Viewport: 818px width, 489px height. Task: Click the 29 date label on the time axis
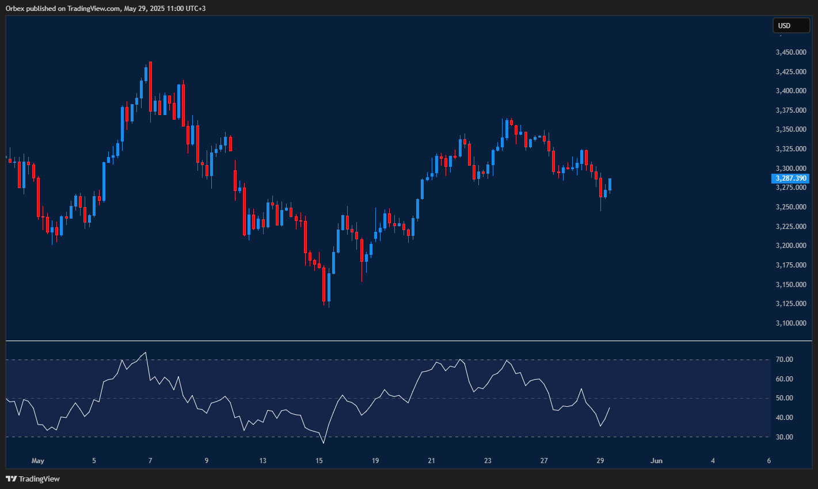click(600, 460)
